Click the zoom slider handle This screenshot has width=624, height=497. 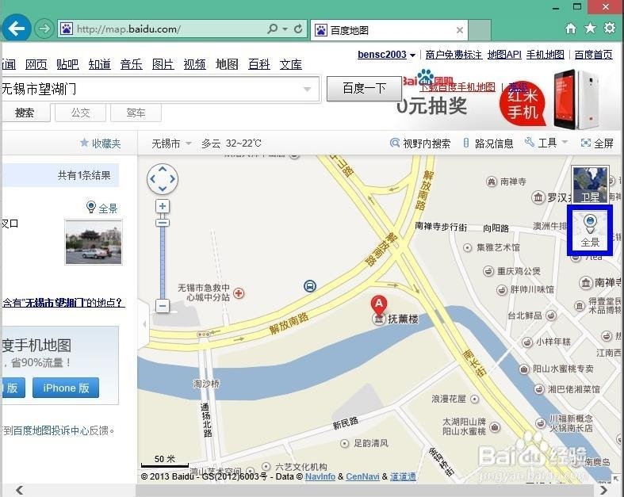(163, 223)
